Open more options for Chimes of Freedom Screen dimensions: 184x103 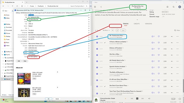(177, 49)
